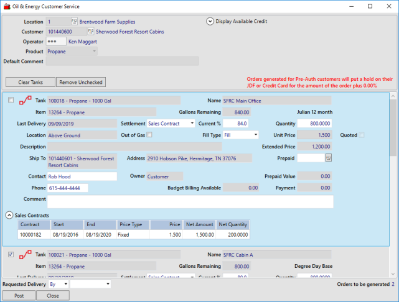
Task: Click the red tank icon for tank 100018
Action: coord(26,100)
